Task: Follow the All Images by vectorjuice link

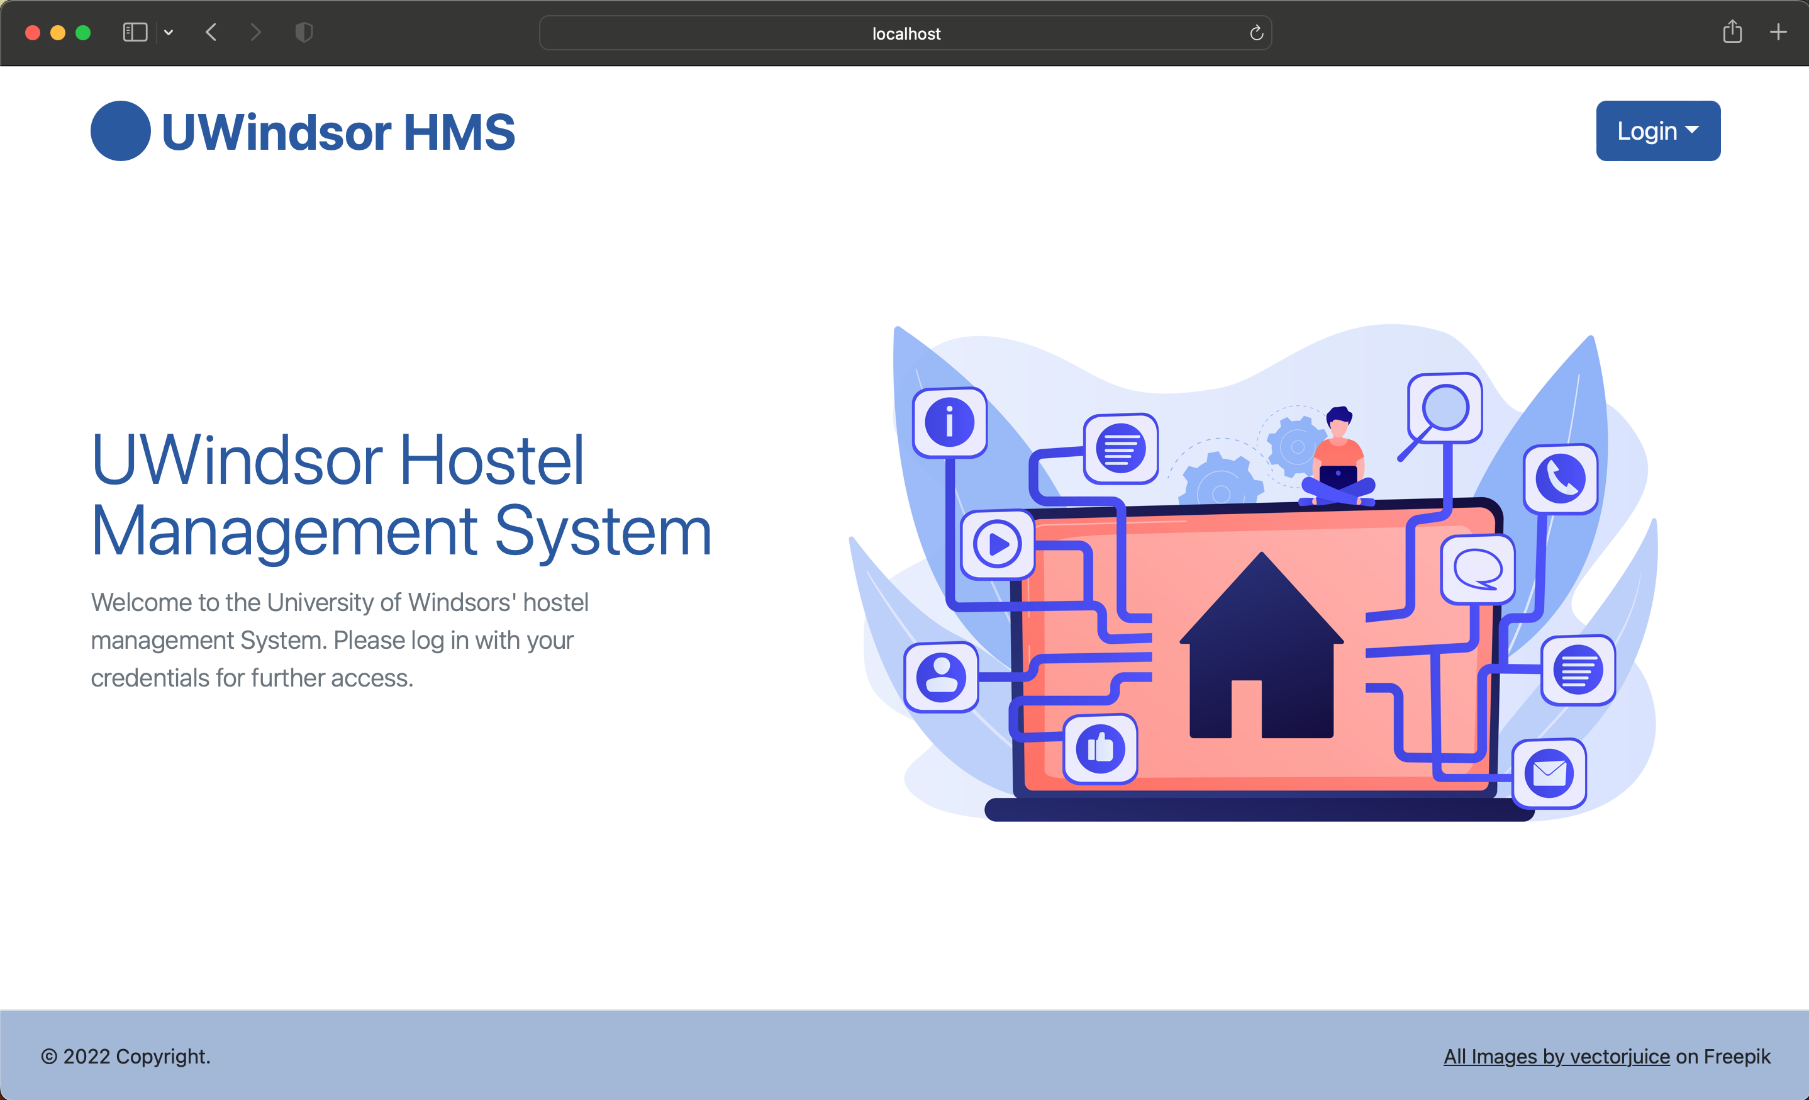Action: (x=1556, y=1056)
